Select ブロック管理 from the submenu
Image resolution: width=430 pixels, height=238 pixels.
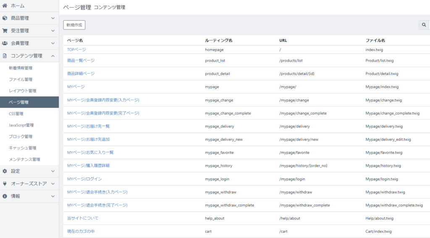pyautogui.click(x=21, y=136)
